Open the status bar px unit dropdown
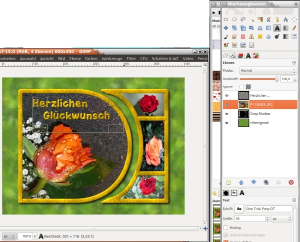Viewport: 300px width, 242px height. [x=9, y=236]
